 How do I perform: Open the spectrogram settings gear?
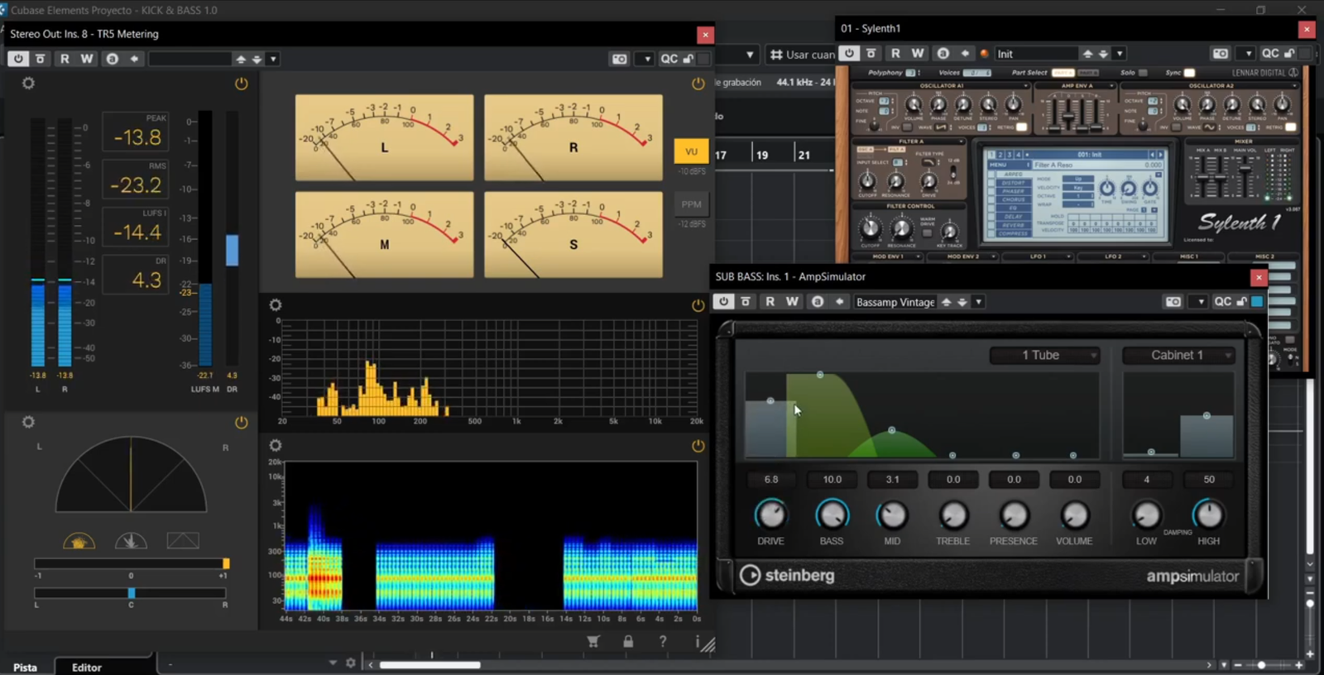pyautogui.click(x=276, y=446)
